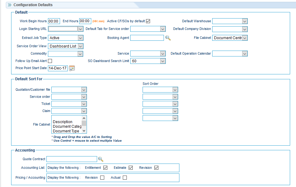296x187 pixels.
Task: Collapse the Configuration Defaults header arrow icon
Action: click(x=10, y=5)
